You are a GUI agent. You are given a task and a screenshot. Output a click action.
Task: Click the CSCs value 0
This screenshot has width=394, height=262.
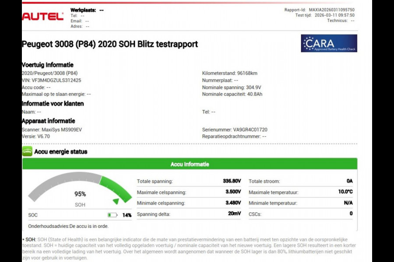tap(351, 214)
